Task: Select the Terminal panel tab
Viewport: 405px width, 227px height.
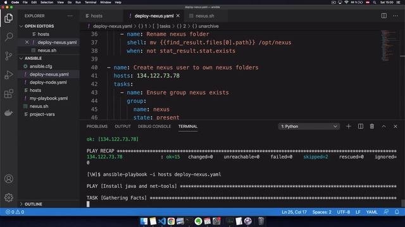Action: [188, 126]
